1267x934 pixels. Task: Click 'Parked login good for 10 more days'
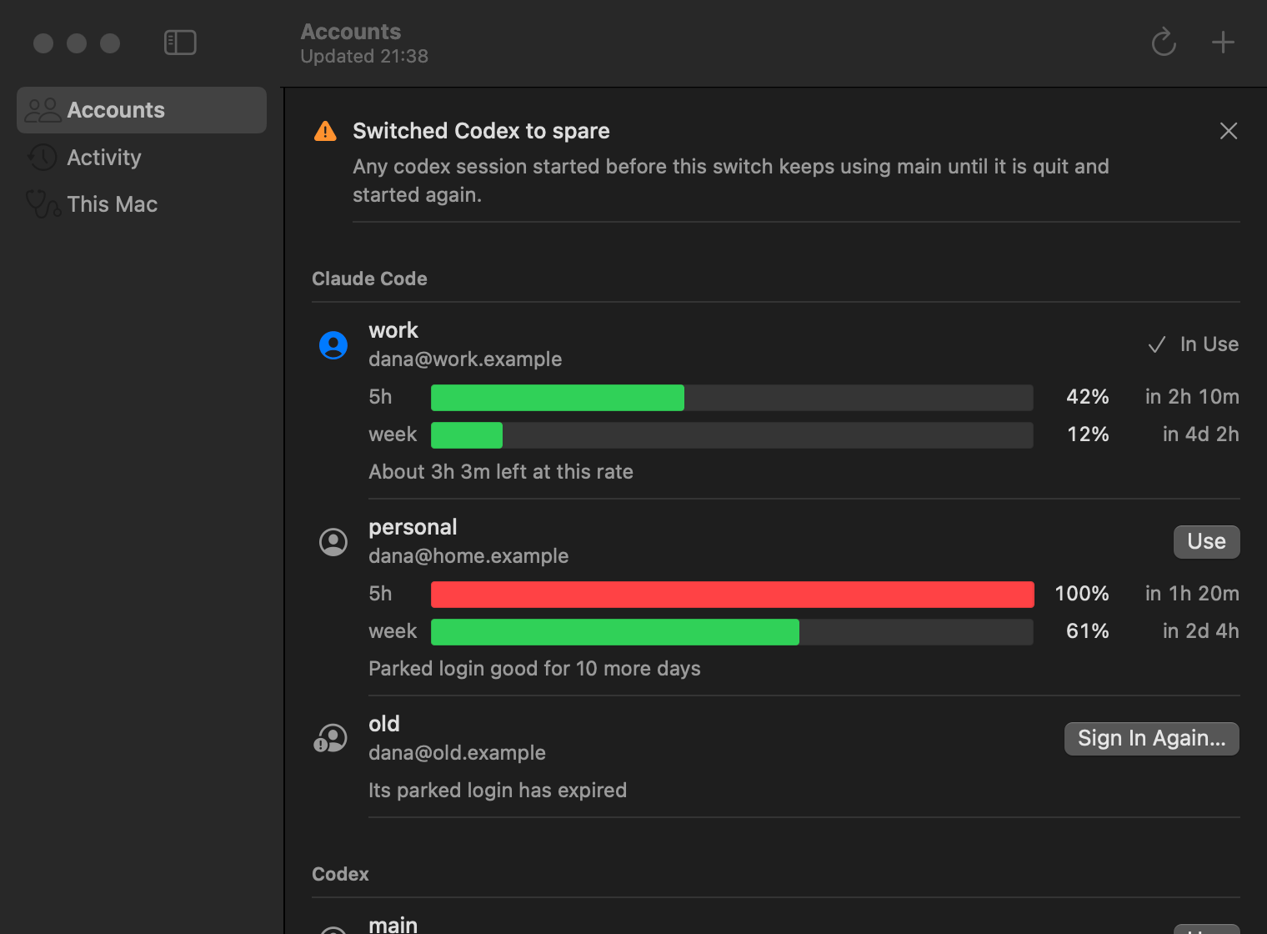(534, 669)
